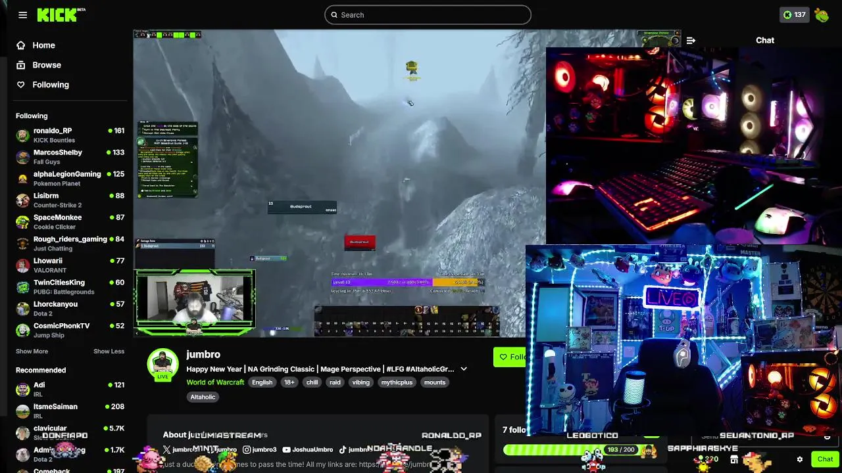The height and width of the screenshot is (473, 842).
Task: Open the user profile avatar menu
Action: 822,15
